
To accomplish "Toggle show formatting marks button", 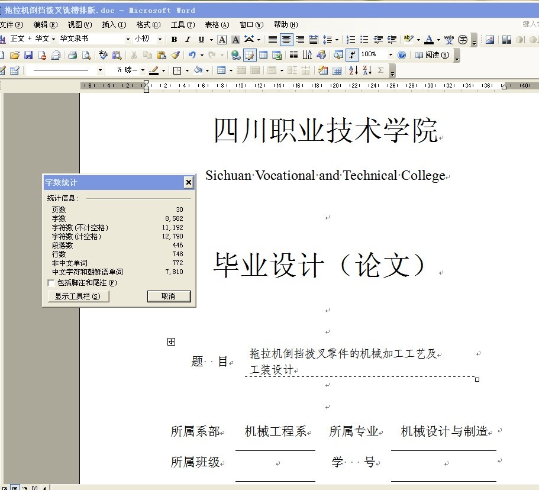I will 353,55.
